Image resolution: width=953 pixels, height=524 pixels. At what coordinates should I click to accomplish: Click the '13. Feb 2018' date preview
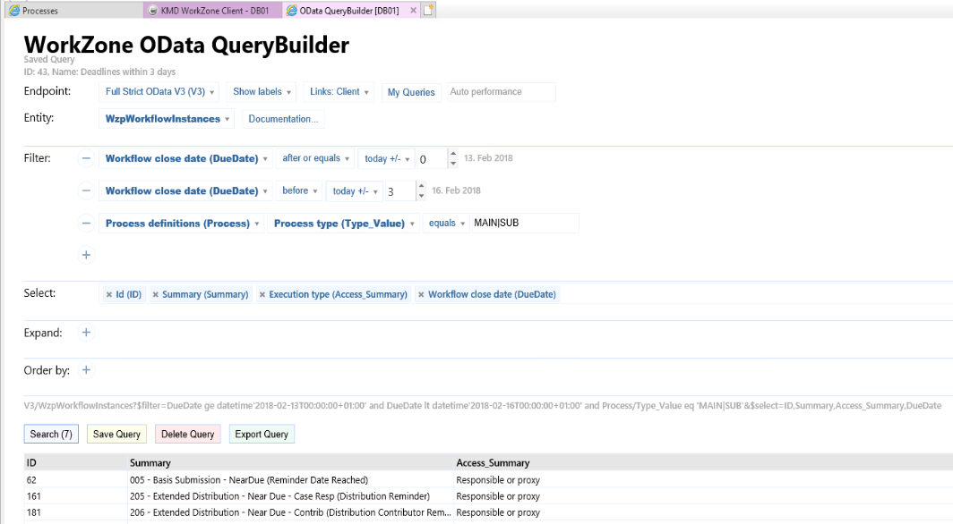point(489,157)
